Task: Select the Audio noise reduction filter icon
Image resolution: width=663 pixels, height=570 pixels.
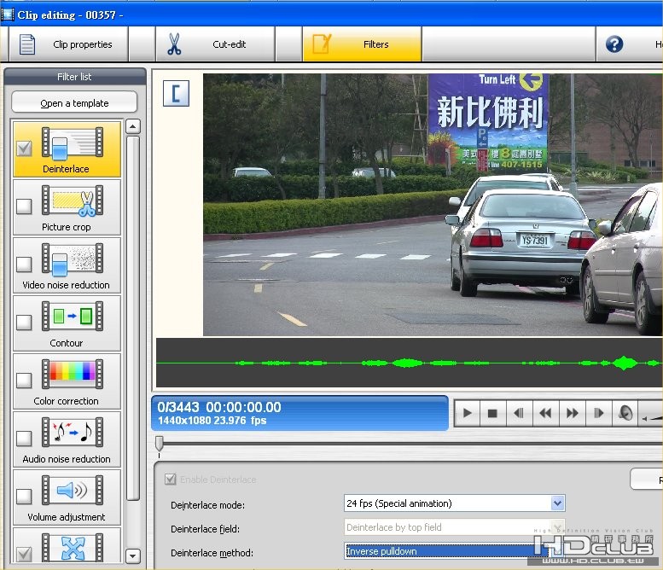Action: [x=73, y=432]
